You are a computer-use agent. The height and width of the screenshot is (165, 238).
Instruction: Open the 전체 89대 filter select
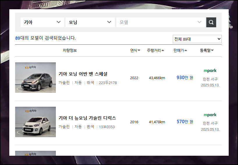click(197, 39)
